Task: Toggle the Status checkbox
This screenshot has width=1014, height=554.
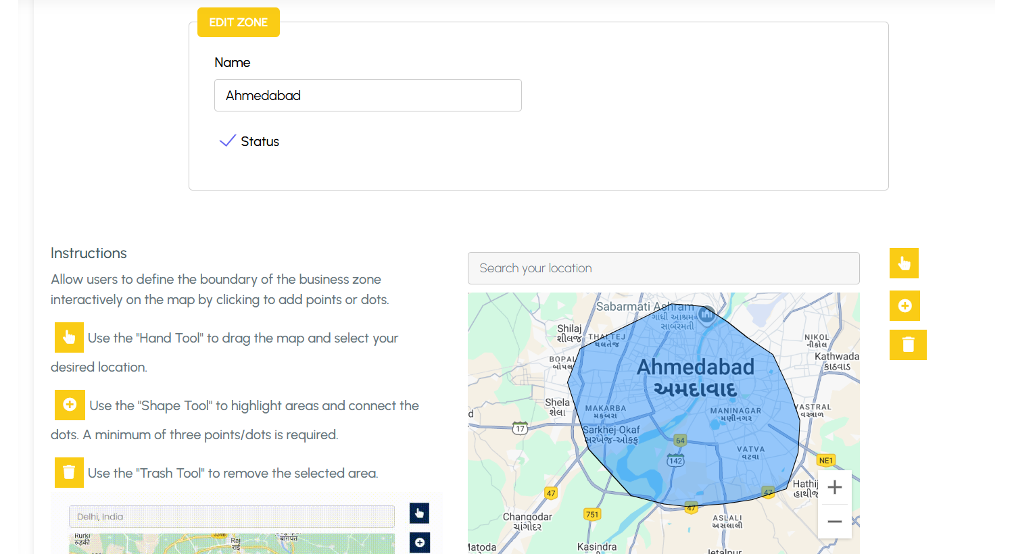Action: [x=228, y=141]
